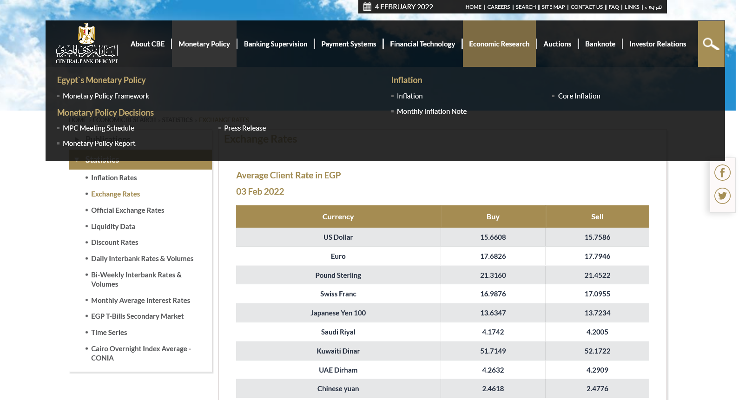Open Monetary Policy Framework link
Viewport: 745px width, 400px height.
tap(106, 96)
